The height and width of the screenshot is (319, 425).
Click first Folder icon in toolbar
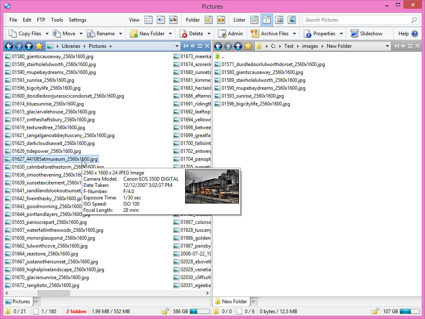coord(208,20)
